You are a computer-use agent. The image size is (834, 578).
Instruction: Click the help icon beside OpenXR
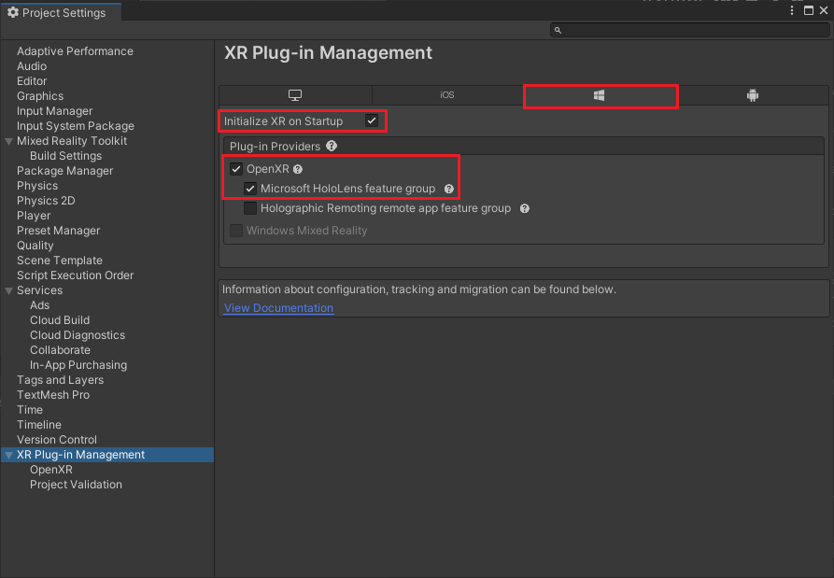point(298,169)
